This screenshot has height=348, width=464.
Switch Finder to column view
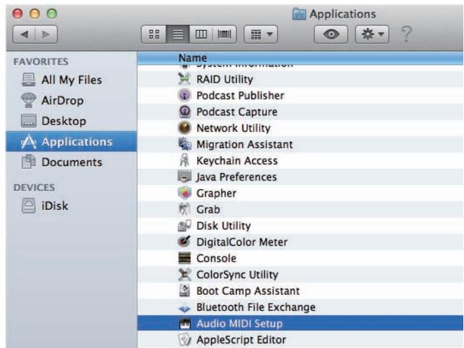point(201,34)
